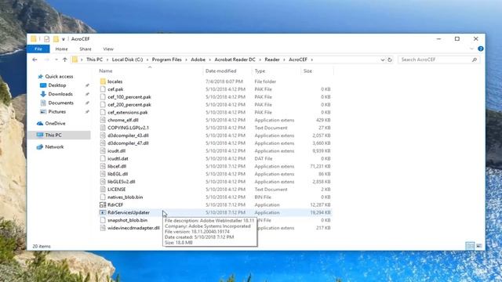
Task: Click Local Disk (C:) breadcrumb
Action: pyautogui.click(x=127, y=60)
